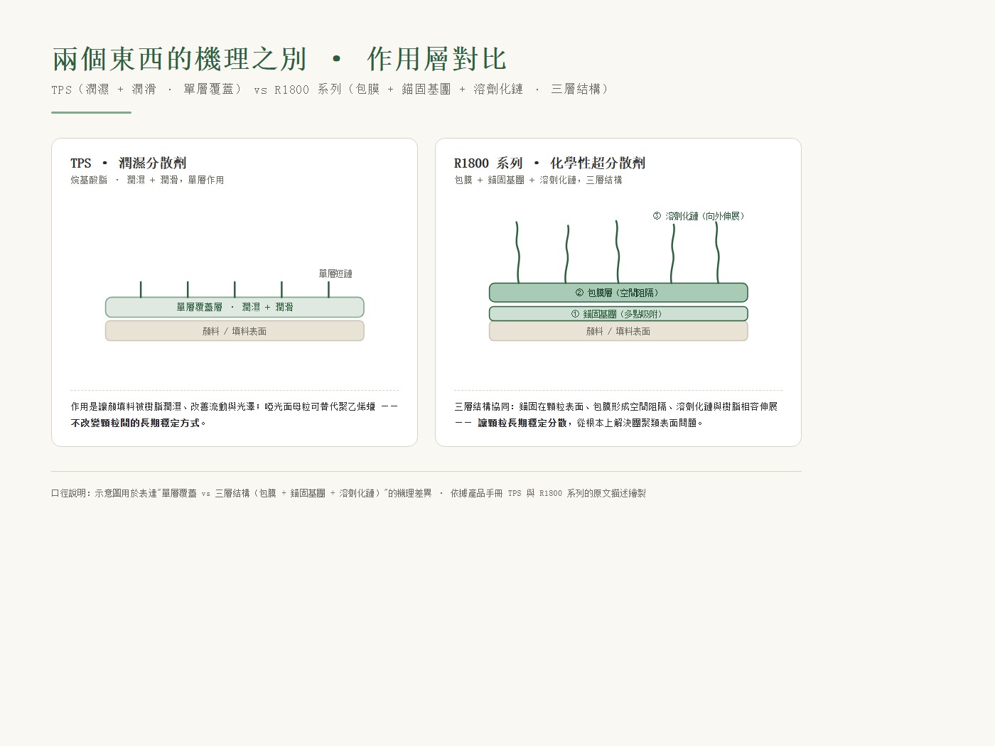This screenshot has width=995, height=746.
Task: Click the 單層覆蓋層 · 潤濕 + 潤滑 bar
Action: pyautogui.click(x=235, y=307)
